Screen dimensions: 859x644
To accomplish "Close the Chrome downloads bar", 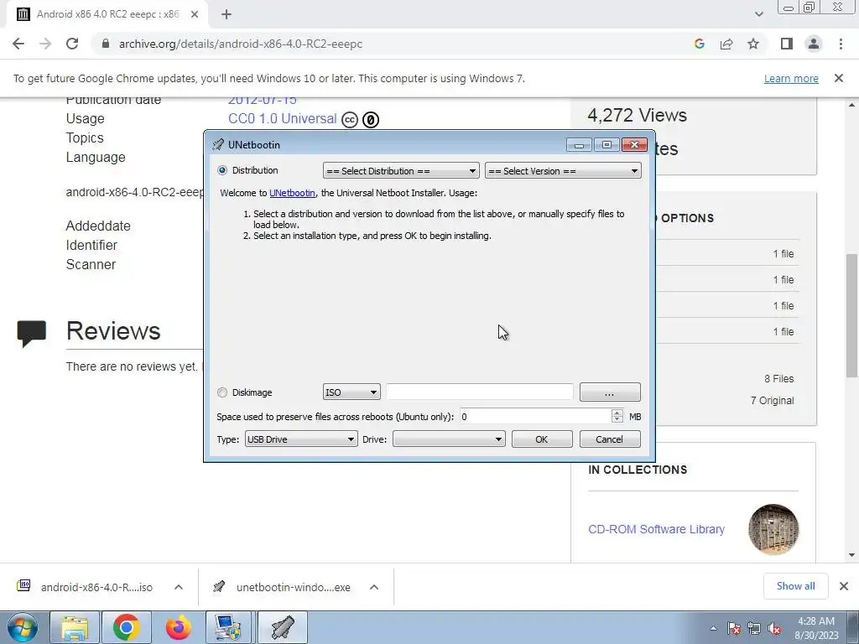I will (x=844, y=586).
